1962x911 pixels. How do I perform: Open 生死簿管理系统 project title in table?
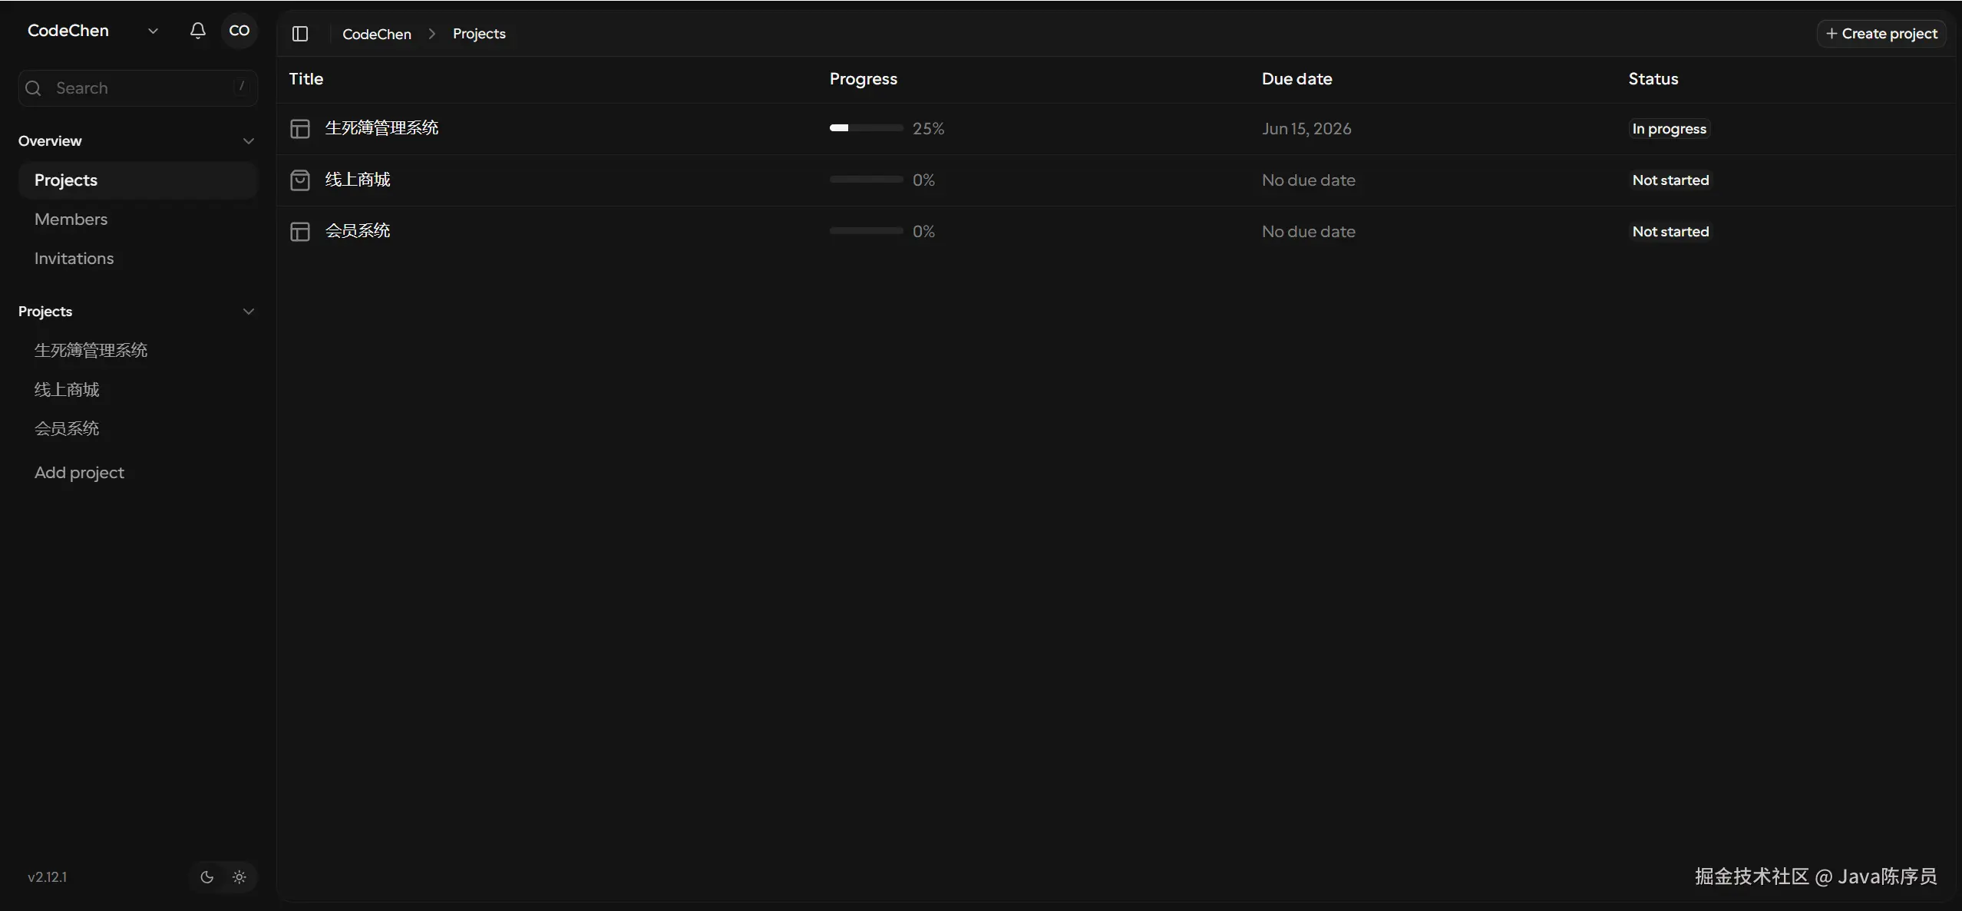click(381, 128)
